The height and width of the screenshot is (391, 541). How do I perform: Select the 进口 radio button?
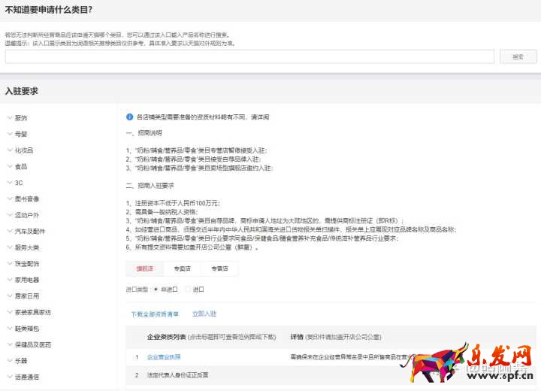[188, 289]
